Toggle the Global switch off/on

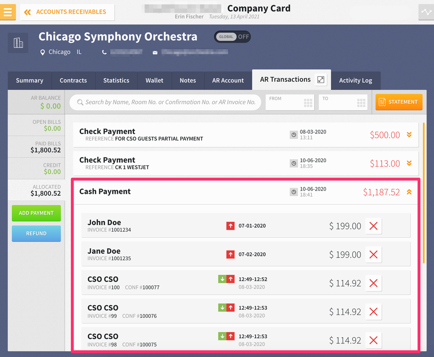point(232,37)
